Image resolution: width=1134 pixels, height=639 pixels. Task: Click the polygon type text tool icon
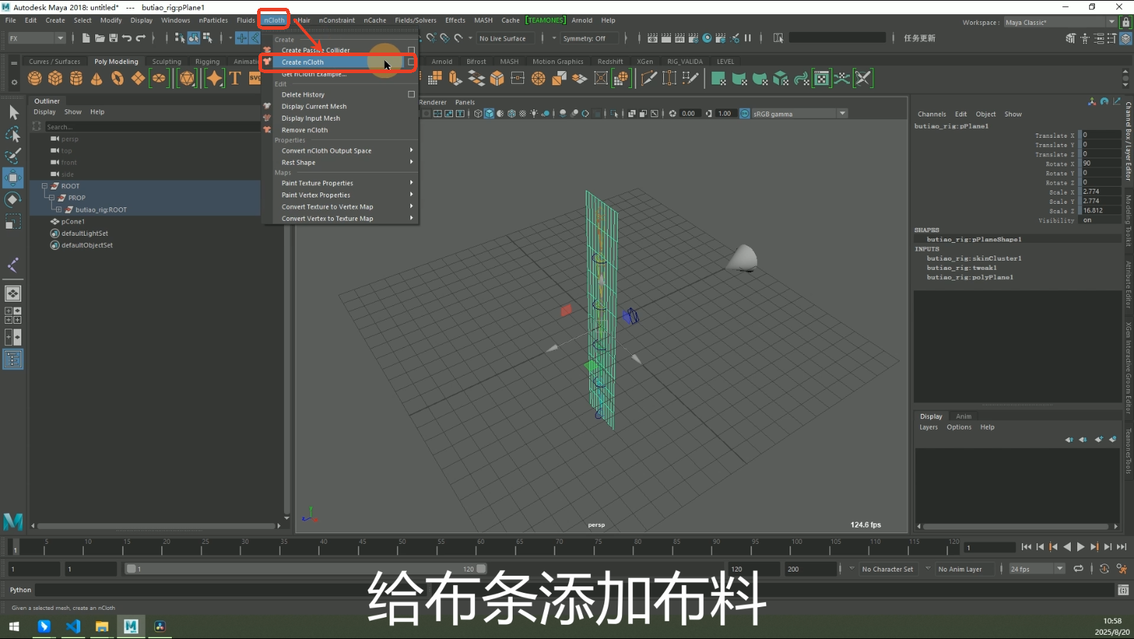tap(235, 78)
